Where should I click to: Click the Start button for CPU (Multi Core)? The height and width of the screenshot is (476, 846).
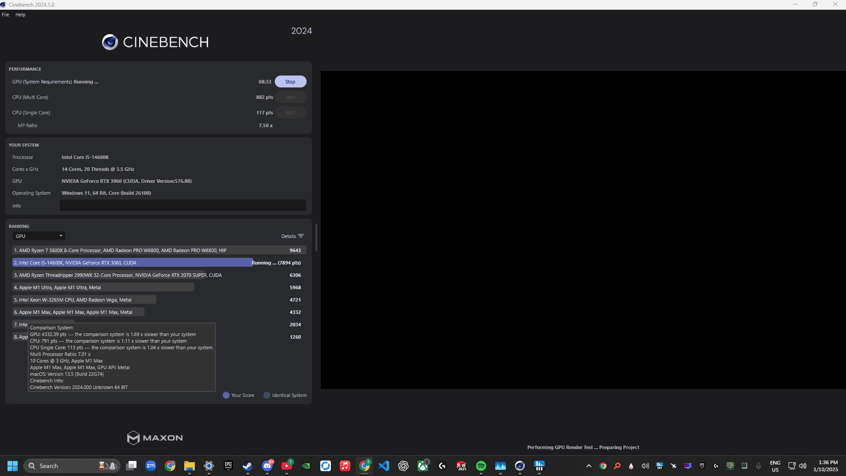(290, 97)
